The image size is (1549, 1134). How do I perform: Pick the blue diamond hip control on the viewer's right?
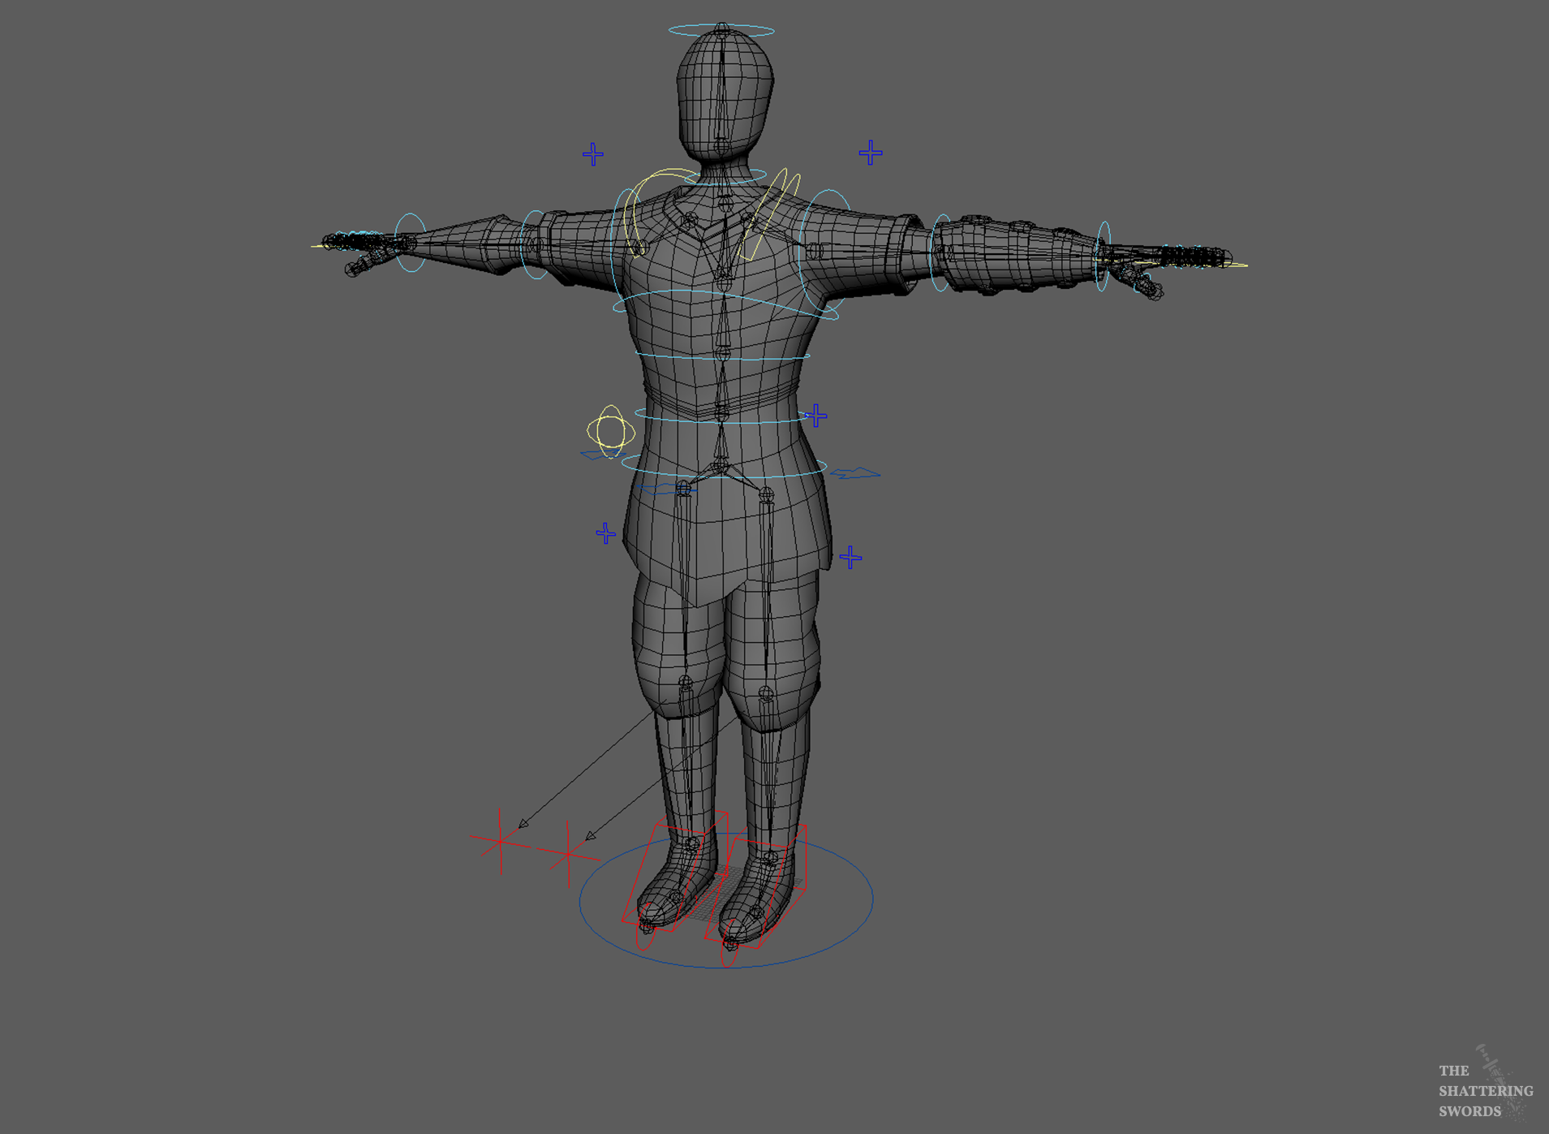coord(855,473)
